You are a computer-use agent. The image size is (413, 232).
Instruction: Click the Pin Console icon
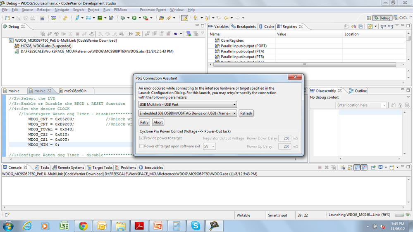[x=373, y=167]
